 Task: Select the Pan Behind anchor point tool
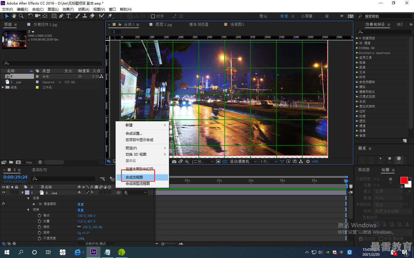click(x=45, y=16)
